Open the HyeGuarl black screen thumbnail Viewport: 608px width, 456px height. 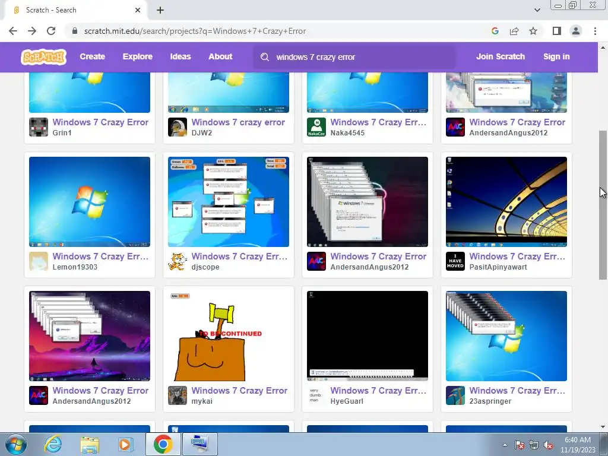coord(368,336)
